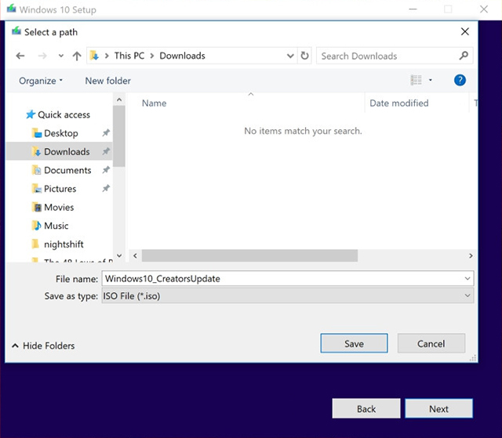
Task: Click 'Downloads' in the address breadcrumb
Action: [x=182, y=56]
